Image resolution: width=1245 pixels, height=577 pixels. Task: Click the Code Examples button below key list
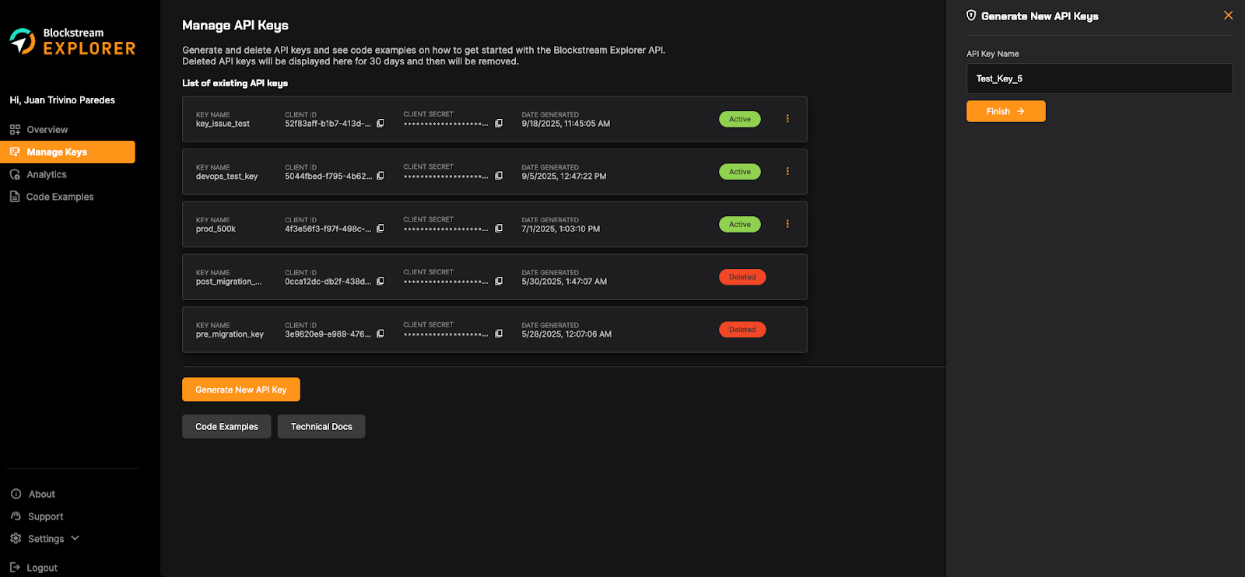tap(226, 426)
